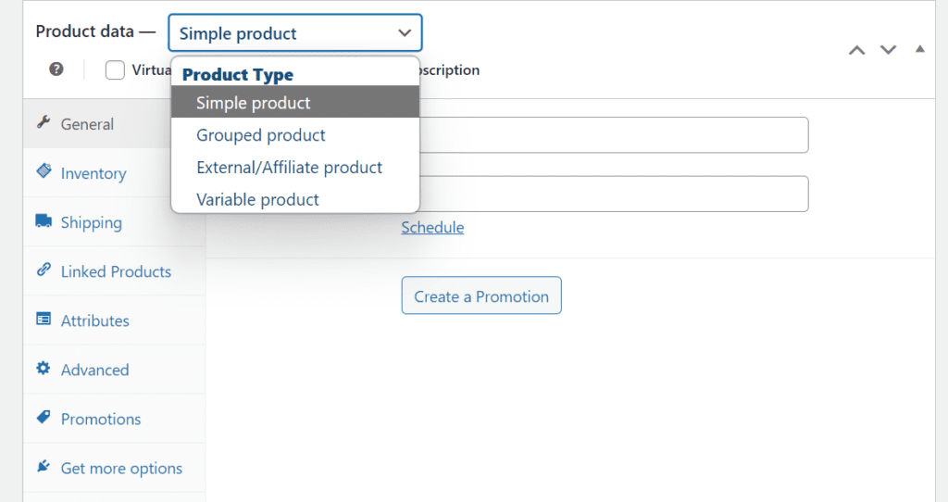Screen dimensions: 948x502
Task: Open Get more options tab
Action: coord(114,468)
